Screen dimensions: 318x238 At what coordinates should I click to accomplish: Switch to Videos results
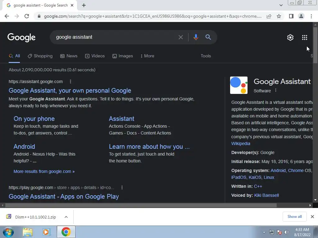pyautogui.click(x=95, y=56)
